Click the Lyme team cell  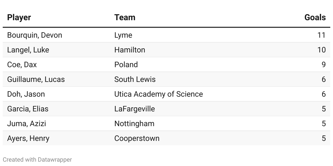click(x=123, y=35)
